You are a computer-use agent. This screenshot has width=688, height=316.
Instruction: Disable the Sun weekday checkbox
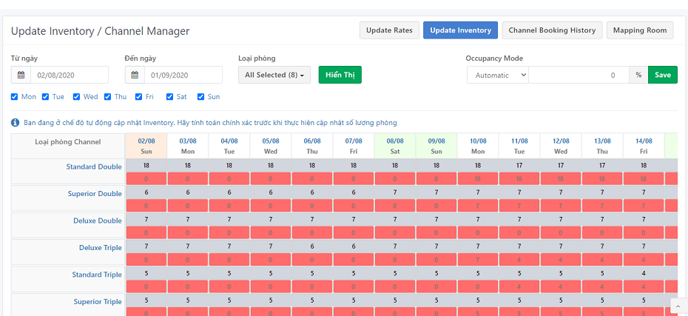[201, 97]
